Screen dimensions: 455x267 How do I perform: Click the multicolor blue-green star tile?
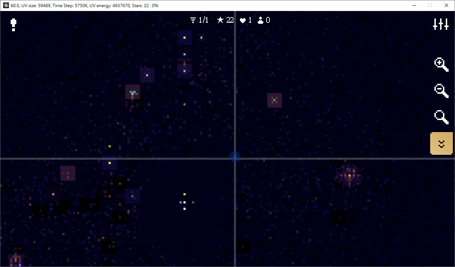pyautogui.click(x=133, y=92)
